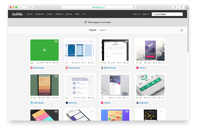The width and height of the screenshot is (197, 132).
Task: Select the Popular tab
Action: pos(93,30)
